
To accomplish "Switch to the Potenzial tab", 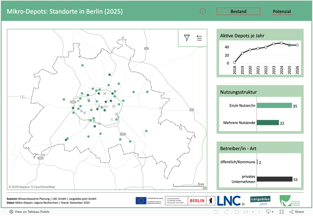I will [282, 11].
